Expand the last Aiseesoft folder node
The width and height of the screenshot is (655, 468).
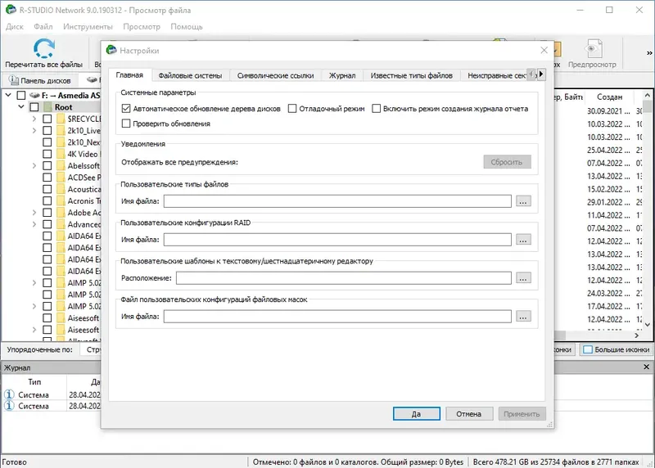(34, 330)
